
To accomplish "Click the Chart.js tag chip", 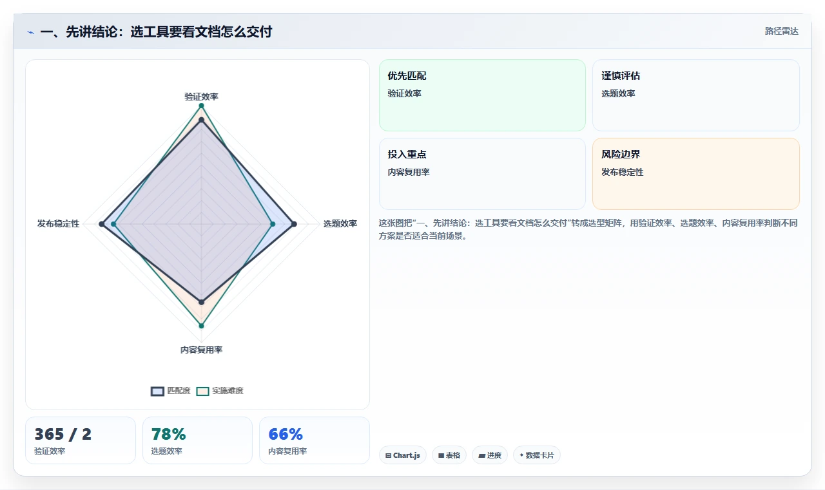I will click(x=402, y=455).
